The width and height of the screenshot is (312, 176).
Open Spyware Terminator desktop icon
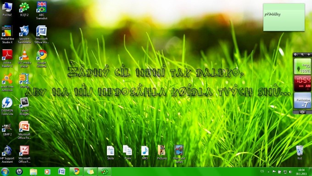pyautogui.click(x=24, y=34)
